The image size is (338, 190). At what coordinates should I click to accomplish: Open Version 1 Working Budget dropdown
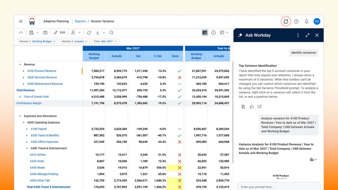point(38,41)
